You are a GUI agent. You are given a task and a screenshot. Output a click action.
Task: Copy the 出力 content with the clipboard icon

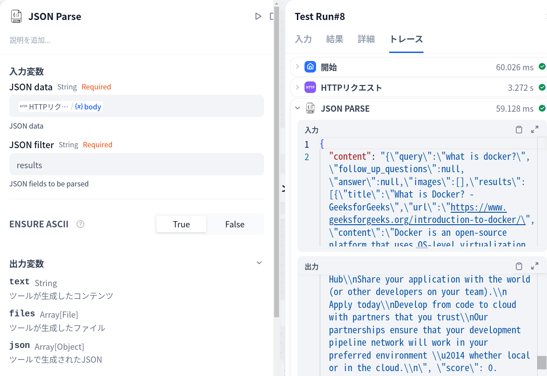click(518, 266)
